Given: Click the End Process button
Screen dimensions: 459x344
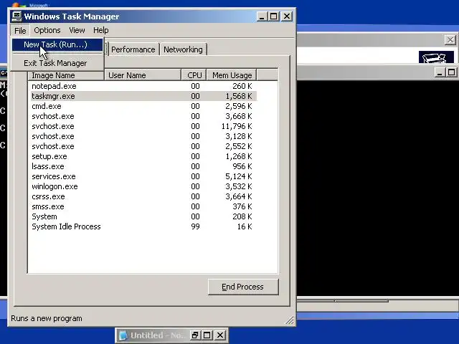Looking at the screenshot, I should [x=243, y=287].
